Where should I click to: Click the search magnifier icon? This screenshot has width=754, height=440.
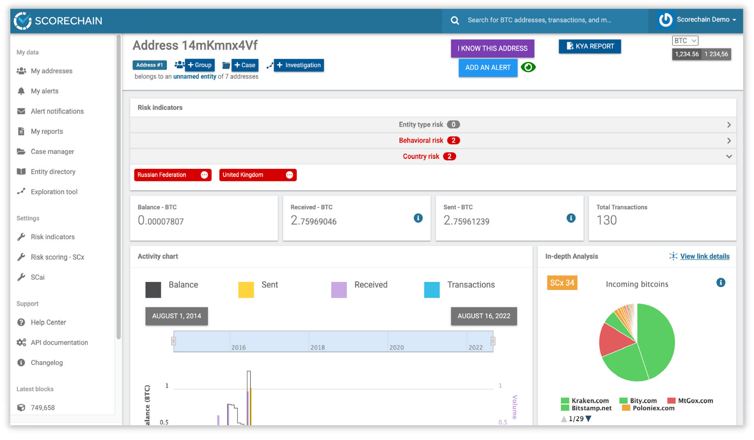(455, 20)
